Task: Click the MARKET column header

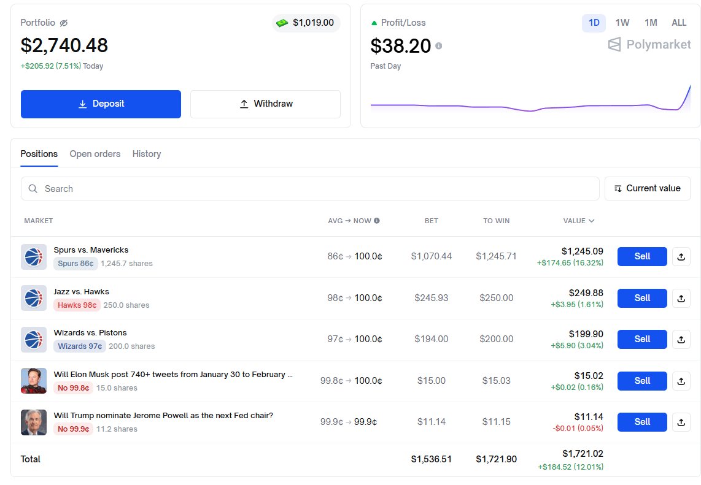Action: 39,221
